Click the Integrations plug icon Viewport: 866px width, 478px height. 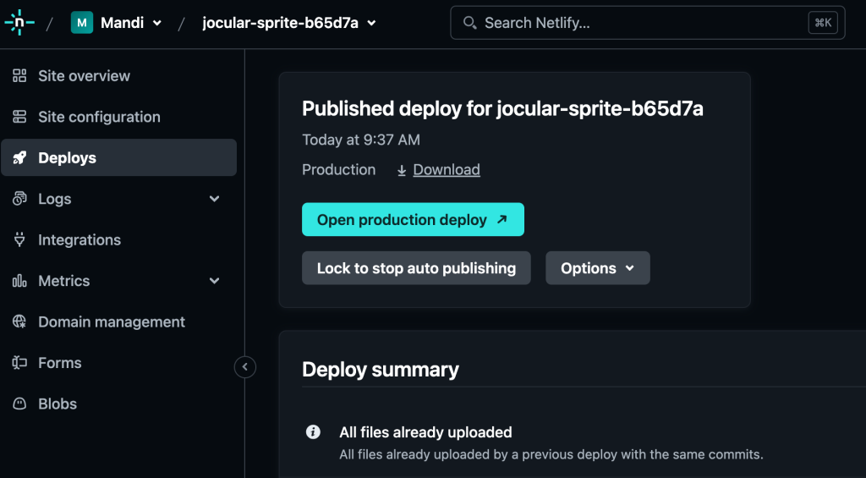19,240
